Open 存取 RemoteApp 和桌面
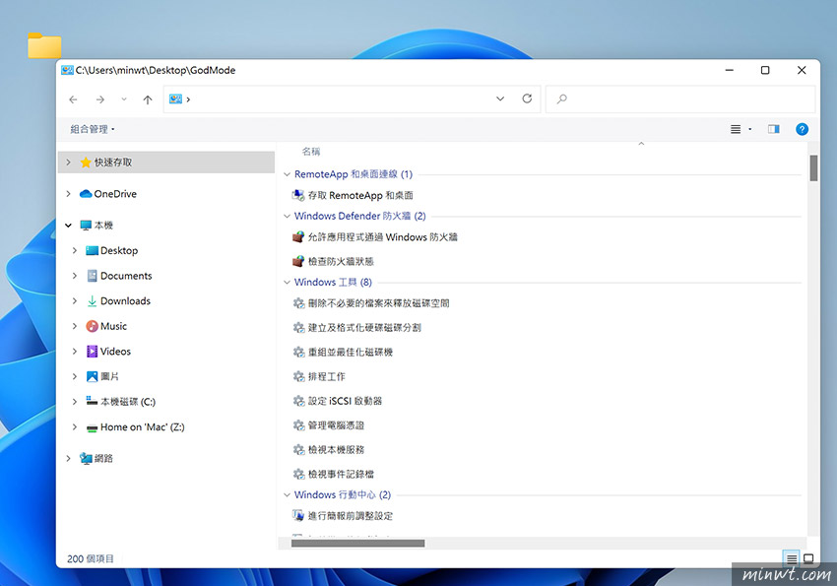 tap(360, 195)
